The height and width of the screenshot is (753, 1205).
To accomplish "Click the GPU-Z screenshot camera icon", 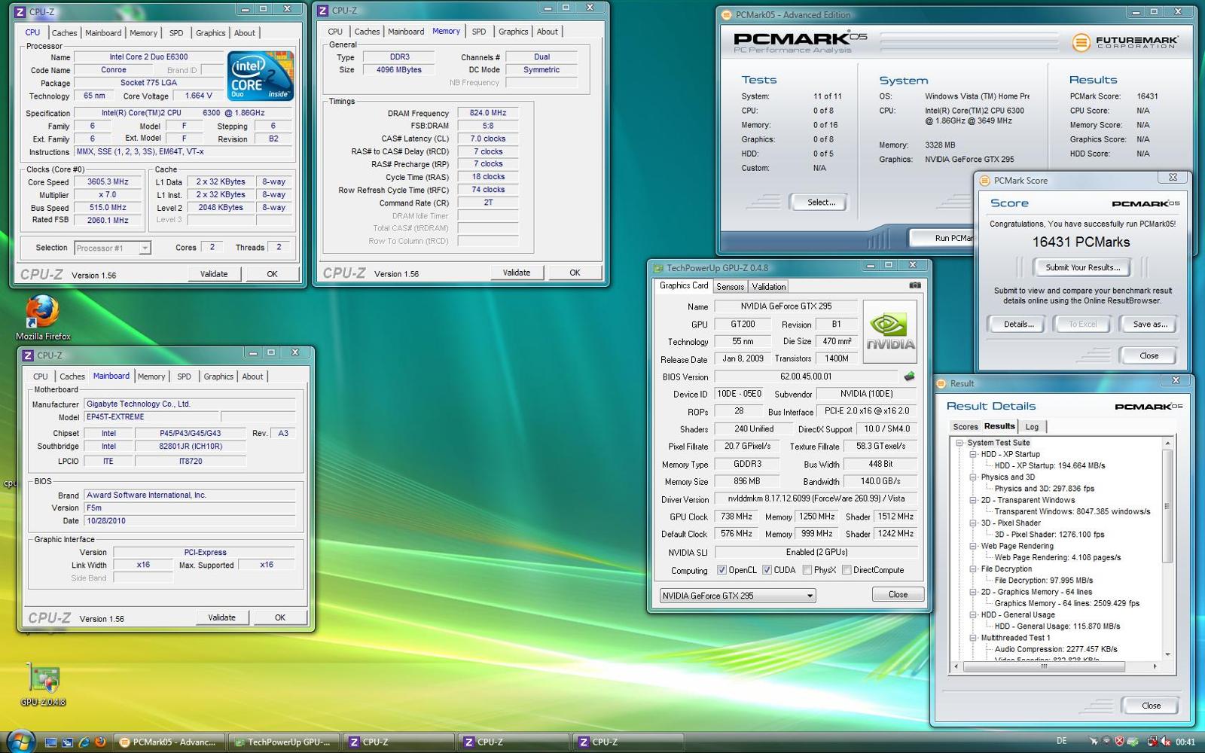I will tap(914, 285).
